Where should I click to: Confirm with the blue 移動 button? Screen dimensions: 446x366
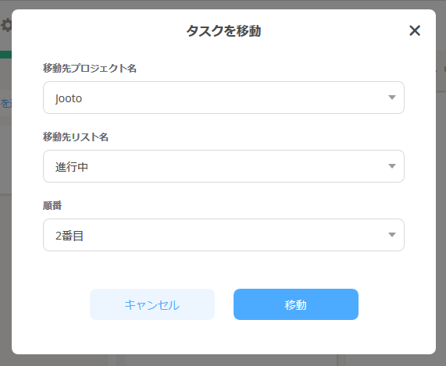coord(296,304)
